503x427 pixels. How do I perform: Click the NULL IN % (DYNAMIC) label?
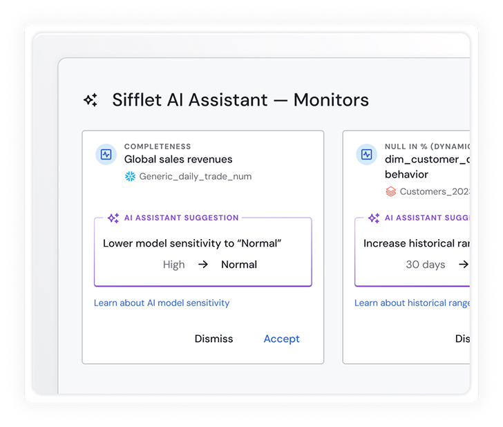coord(427,146)
